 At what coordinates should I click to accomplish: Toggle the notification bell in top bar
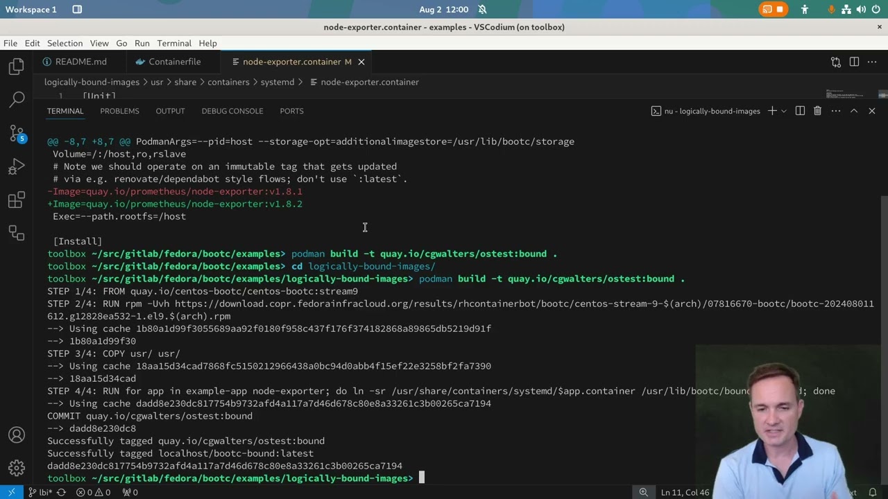(482, 10)
